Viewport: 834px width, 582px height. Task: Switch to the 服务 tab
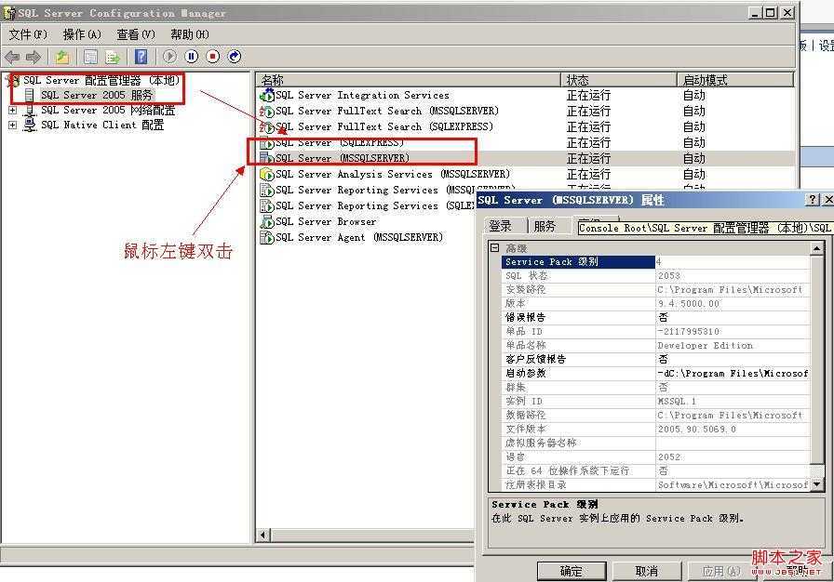coord(545,226)
